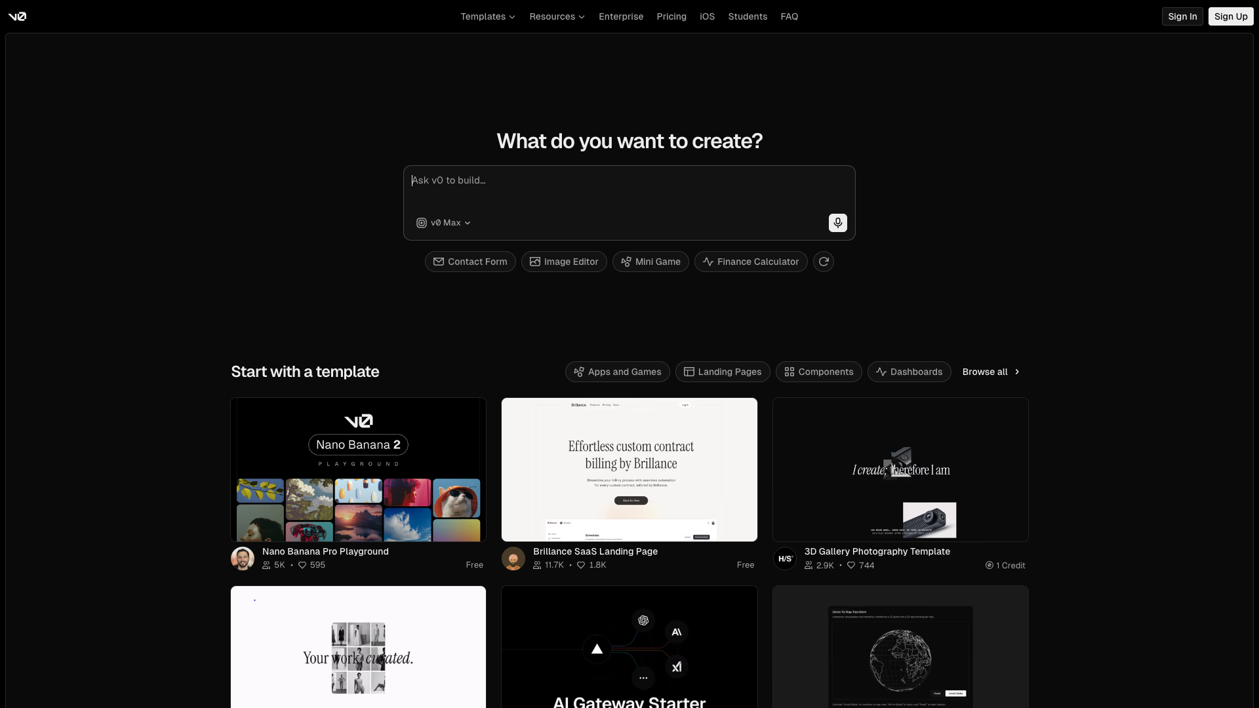
Task: Click the grid icon in the Components filter
Action: click(x=789, y=372)
